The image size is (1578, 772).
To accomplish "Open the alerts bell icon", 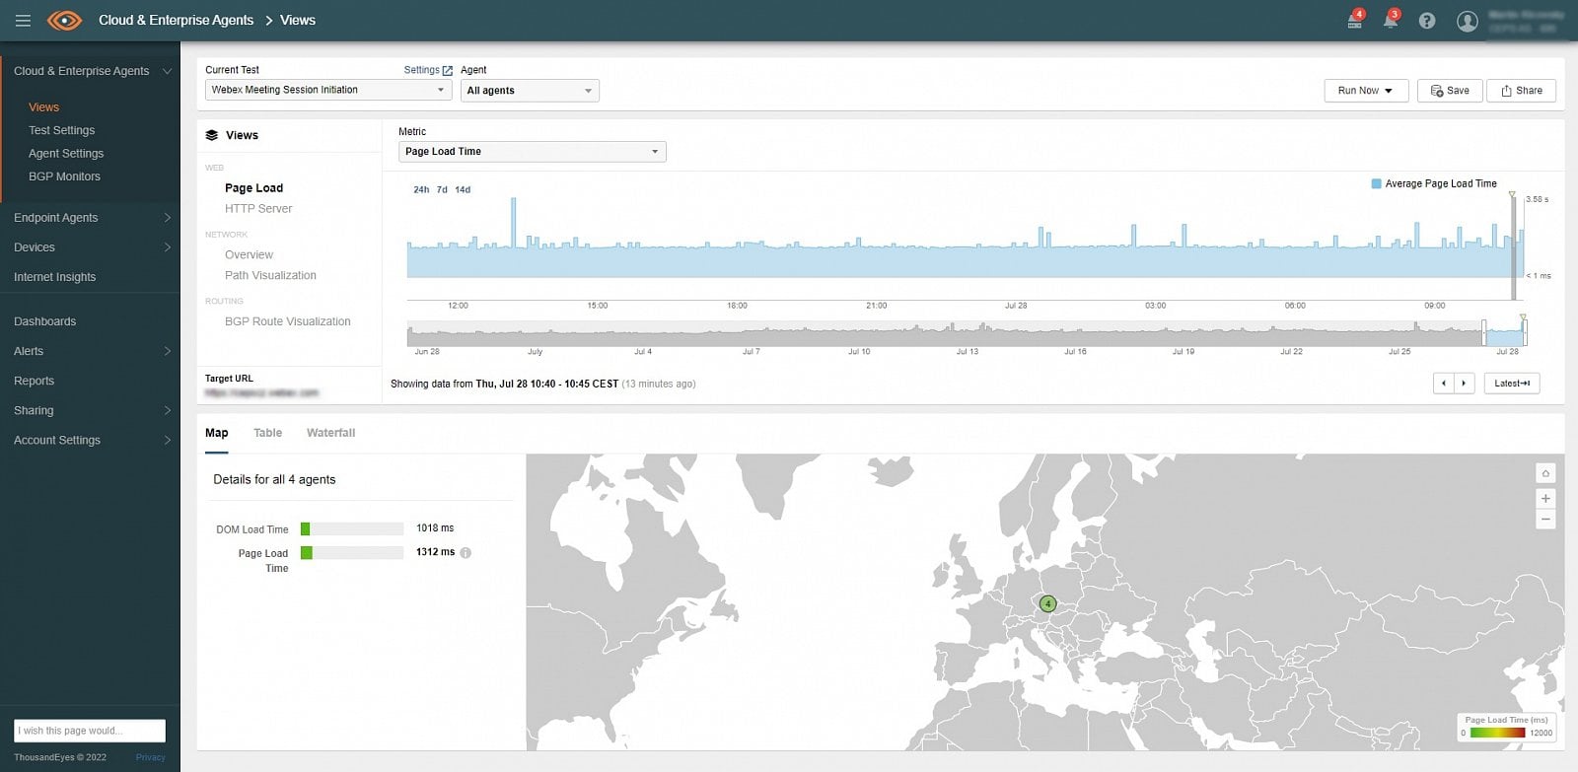I will (1391, 20).
